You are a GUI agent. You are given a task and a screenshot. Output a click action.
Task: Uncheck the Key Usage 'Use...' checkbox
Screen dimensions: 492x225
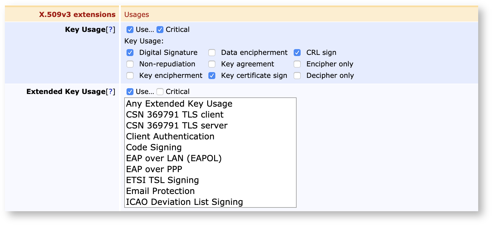130,30
